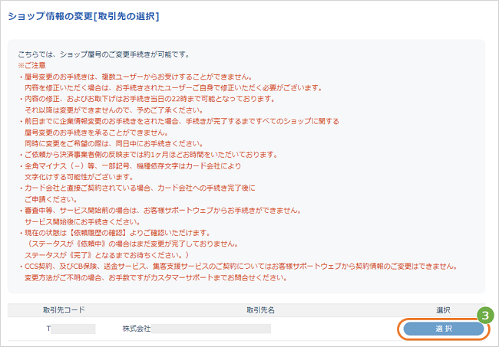Click the note about 複数ユーザーからお受けすることができません
Viewport: 499px width, 347px height.
pyautogui.click(x=136, y=77)
